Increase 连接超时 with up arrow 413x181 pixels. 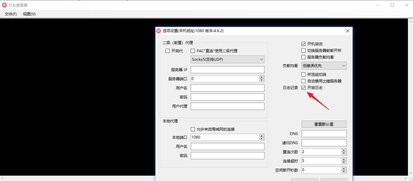click(344, 159)
